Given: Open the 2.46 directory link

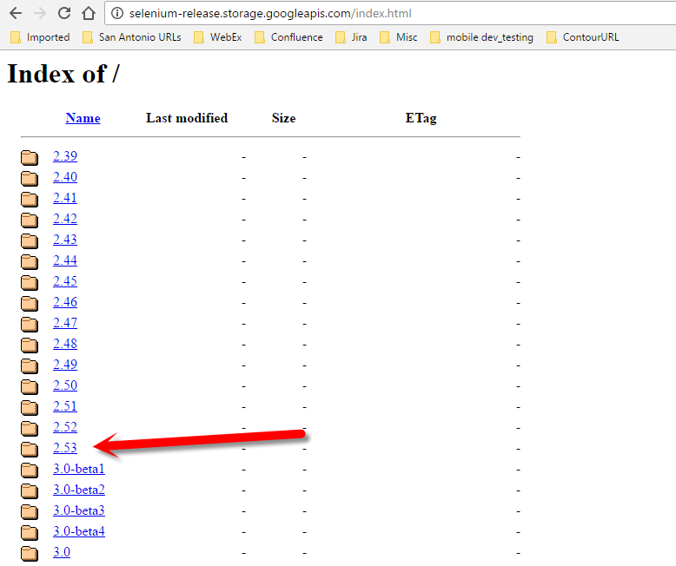Looking at the screenshot, I should point(65,302).
